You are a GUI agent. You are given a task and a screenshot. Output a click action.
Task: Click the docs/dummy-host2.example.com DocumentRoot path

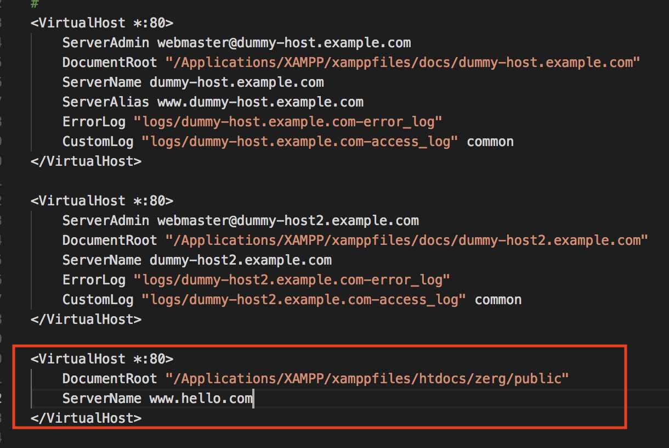click(x=406, y=240)
